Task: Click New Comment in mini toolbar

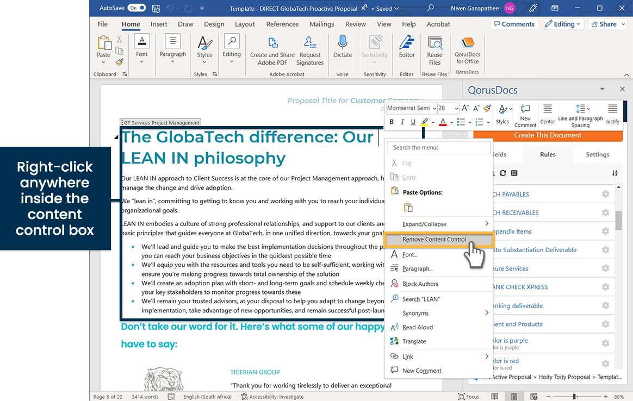Action: (x=525, y=115)
